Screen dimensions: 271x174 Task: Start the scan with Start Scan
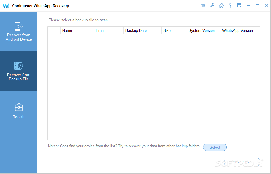(x=242, y=162)
